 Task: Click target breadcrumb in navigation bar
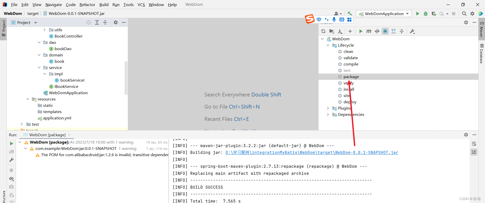pyautogui.click(x=33, y=14)
